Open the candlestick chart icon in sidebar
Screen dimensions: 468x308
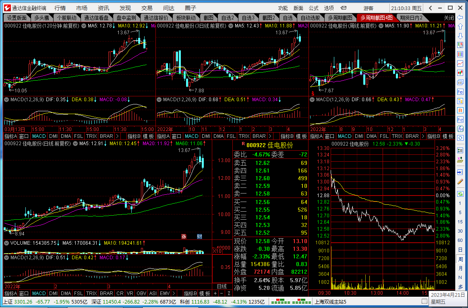460,73
